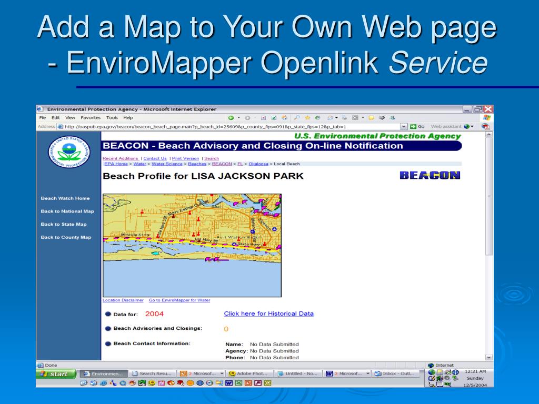539x404 pixels.
Task: Click the History toolbar icon
Action: click(x=317, y=118)
